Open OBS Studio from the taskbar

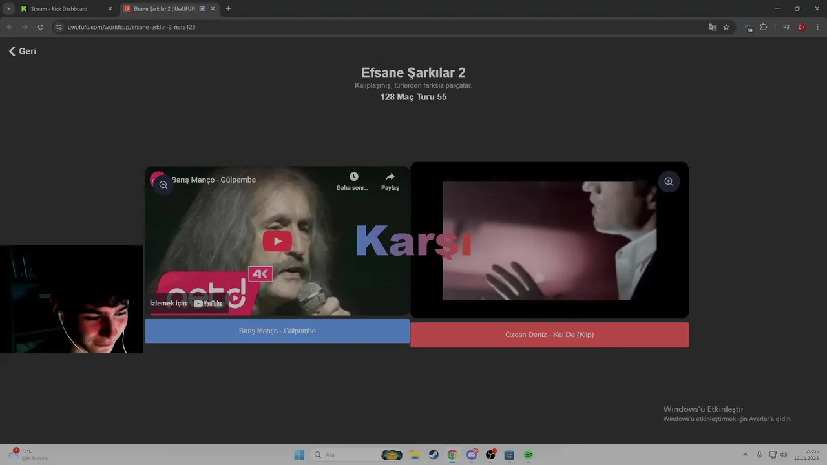(490, 455)
